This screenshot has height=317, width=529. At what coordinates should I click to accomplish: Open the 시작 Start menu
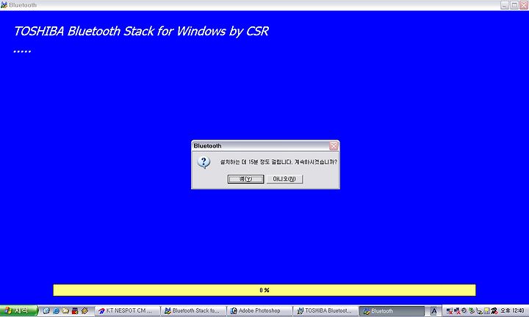tap(18, 310)
